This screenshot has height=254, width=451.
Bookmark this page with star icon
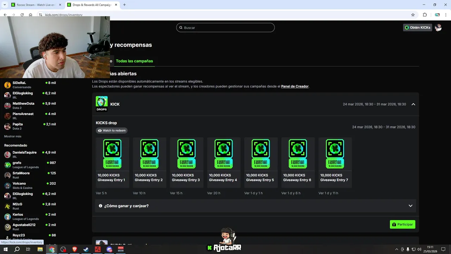[413, 15]
